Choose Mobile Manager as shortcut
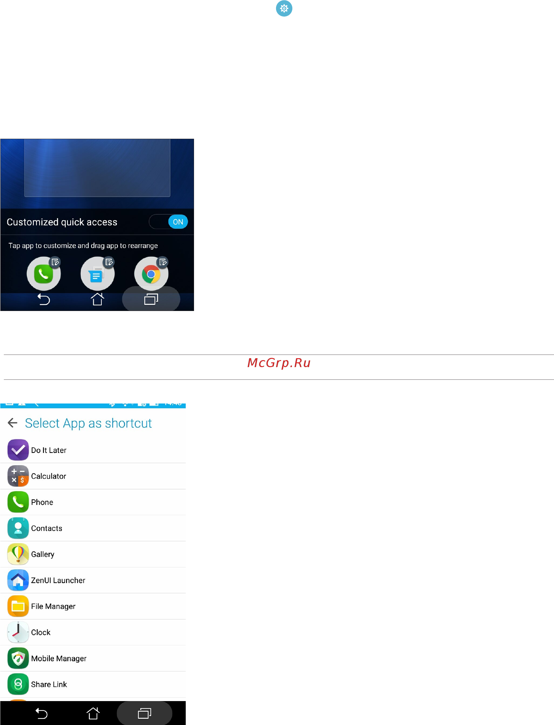 pos(93,658)
